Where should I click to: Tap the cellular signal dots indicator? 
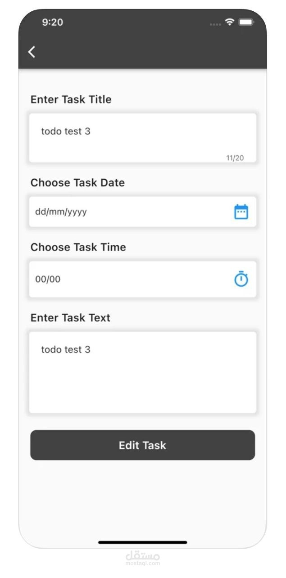(x=215, y=24)
